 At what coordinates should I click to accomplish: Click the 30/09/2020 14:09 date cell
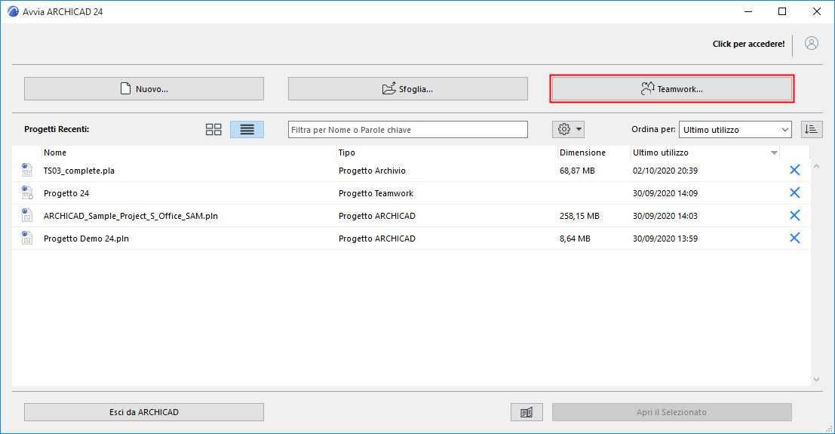(x=665, y=193)
